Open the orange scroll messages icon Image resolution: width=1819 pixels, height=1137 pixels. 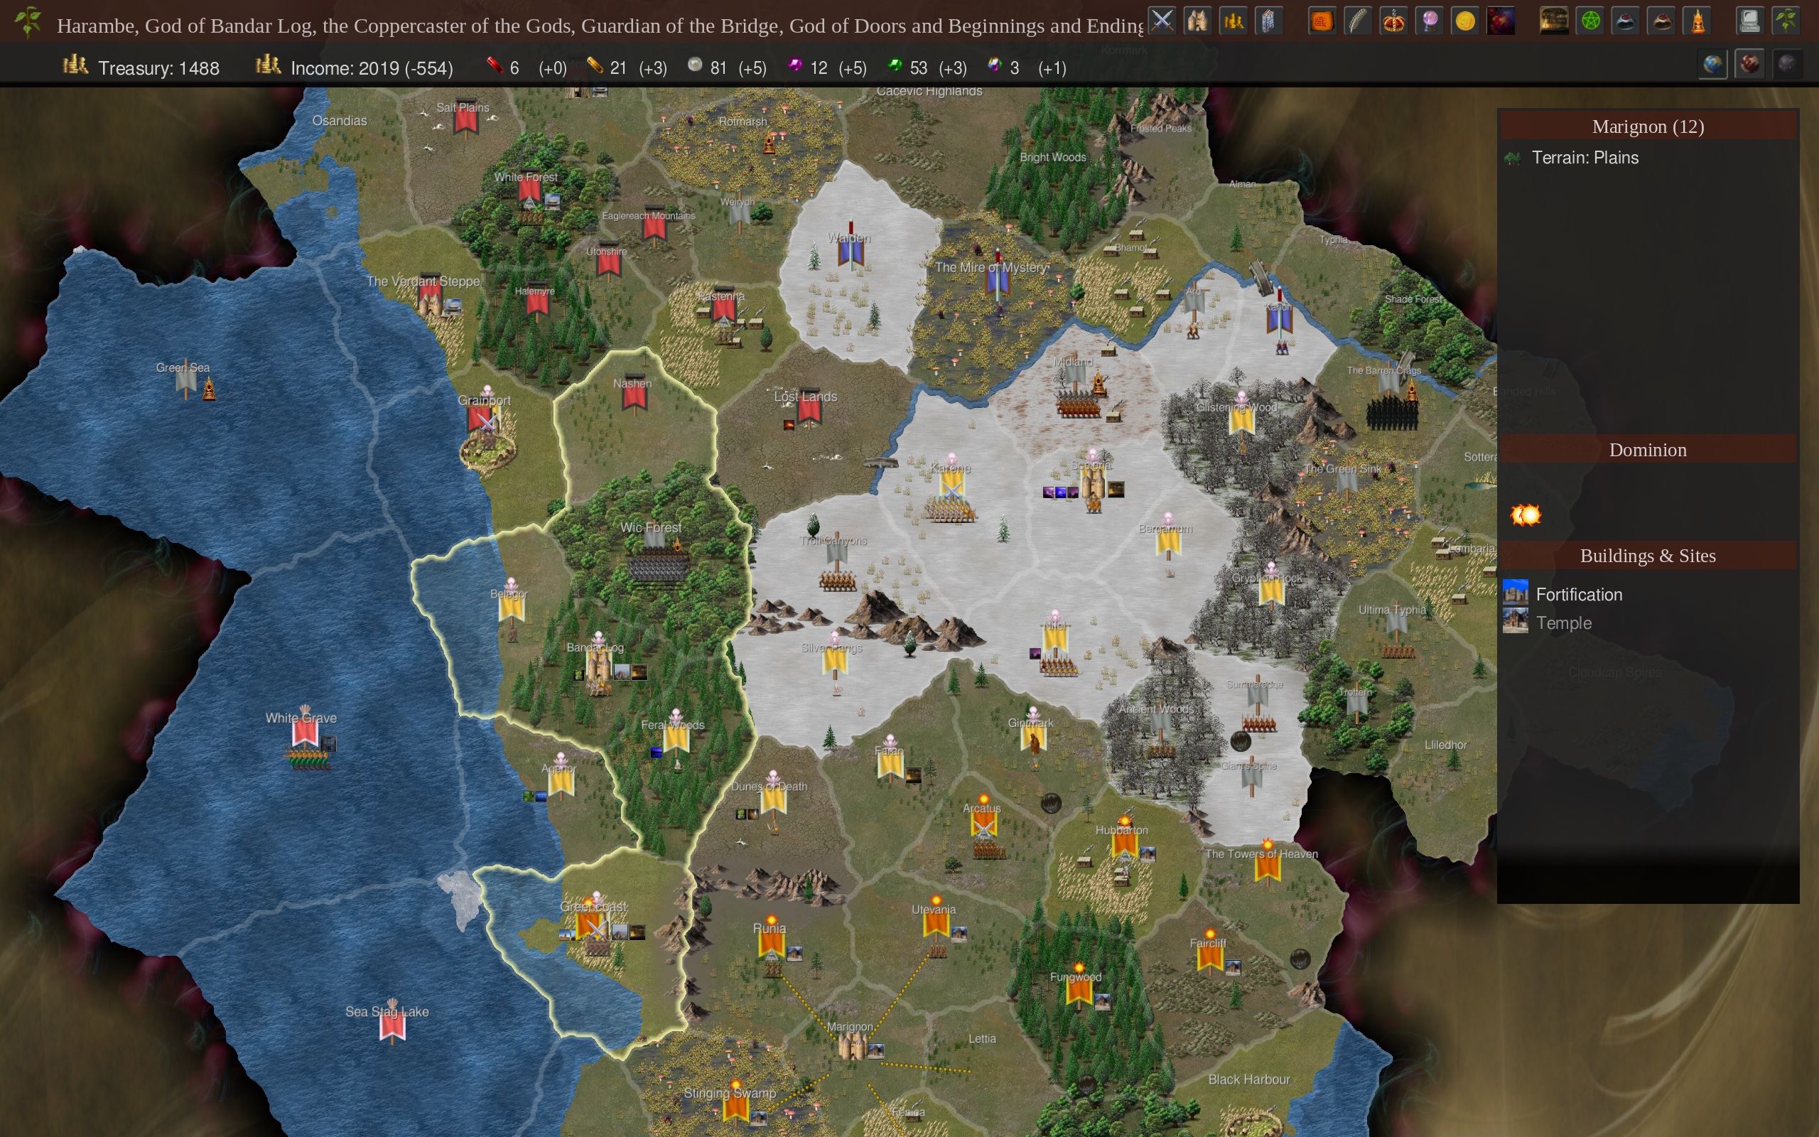tap(1322, 21)
